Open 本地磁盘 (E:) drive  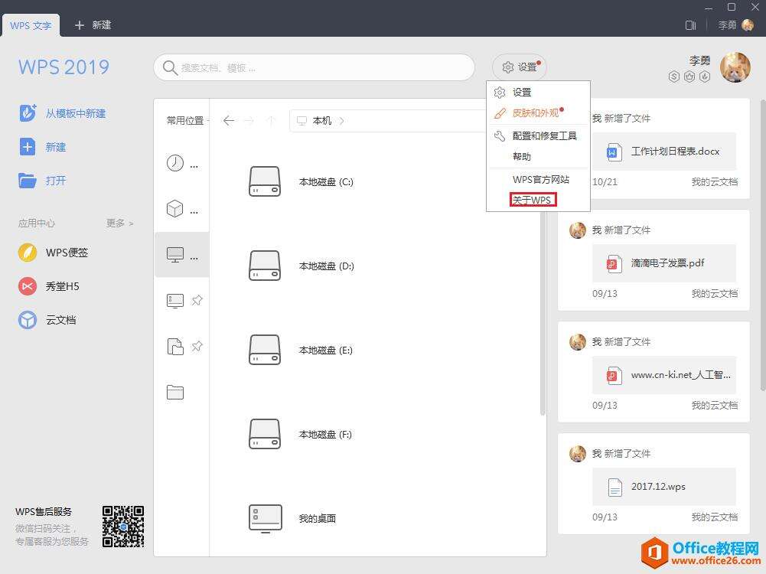(301, 351)
